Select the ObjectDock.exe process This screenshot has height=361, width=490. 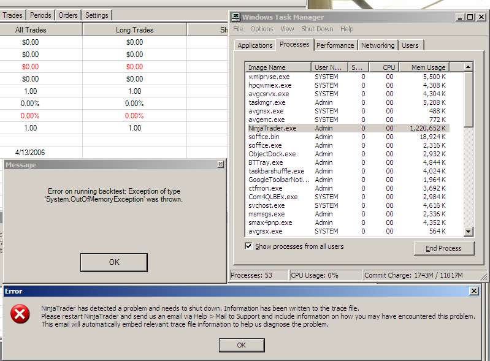pos(348,154)
